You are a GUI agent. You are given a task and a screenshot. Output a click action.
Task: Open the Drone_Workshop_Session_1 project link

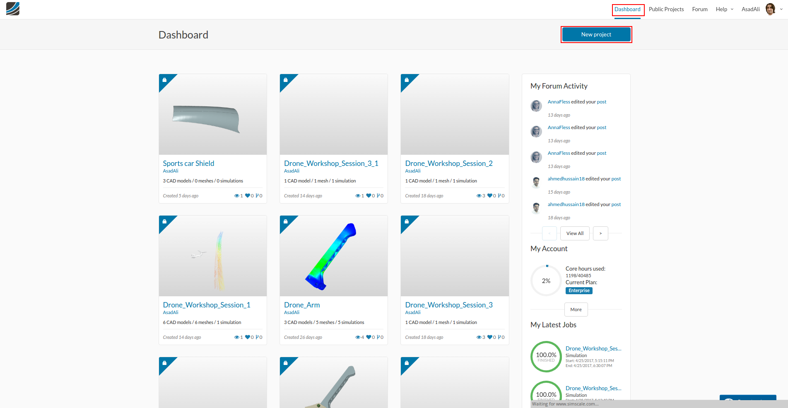(207, 305)
